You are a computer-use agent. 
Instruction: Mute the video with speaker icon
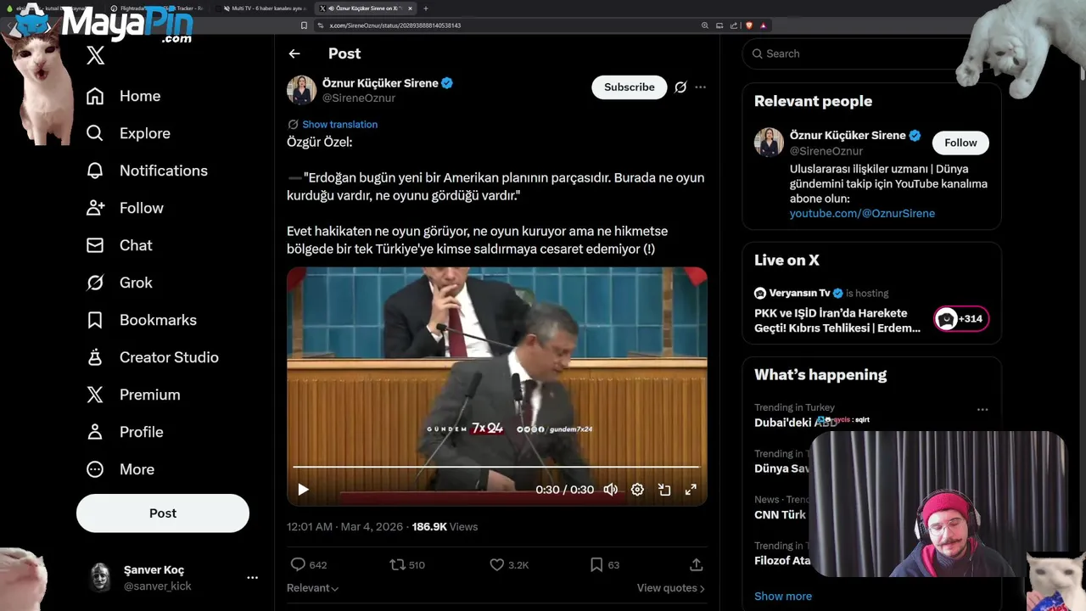(x=611, y=490)
